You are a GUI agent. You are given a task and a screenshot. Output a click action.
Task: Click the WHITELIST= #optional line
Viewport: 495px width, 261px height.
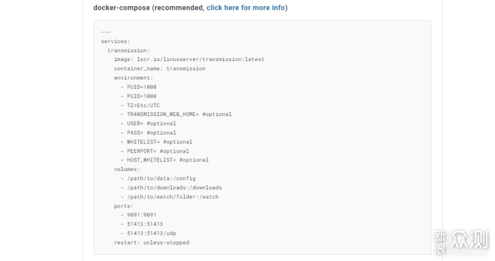(157, 142)
